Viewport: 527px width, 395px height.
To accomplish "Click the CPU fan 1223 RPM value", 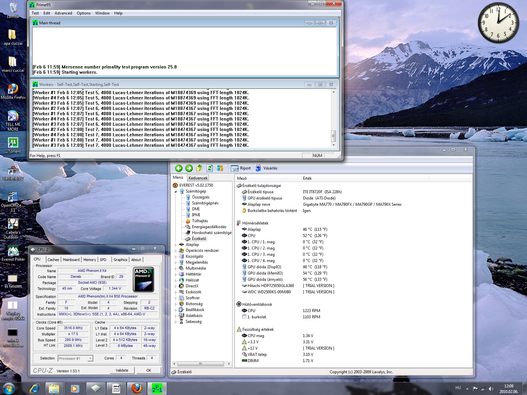I will pyautogui.click(x=311, y=311).
